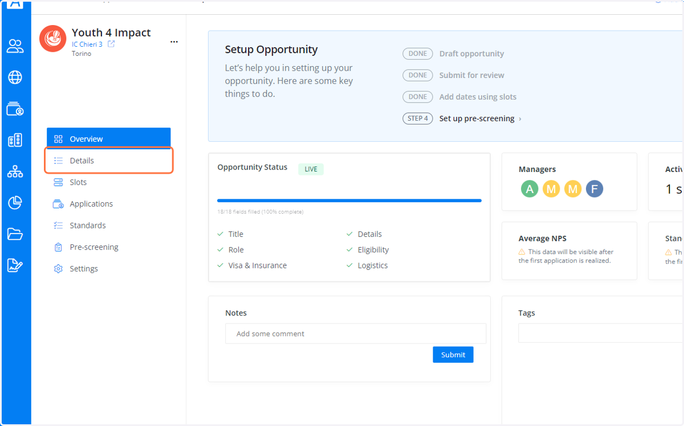Open the Slots section
This screenshot has height=426, width=684.
pos(109,182)
